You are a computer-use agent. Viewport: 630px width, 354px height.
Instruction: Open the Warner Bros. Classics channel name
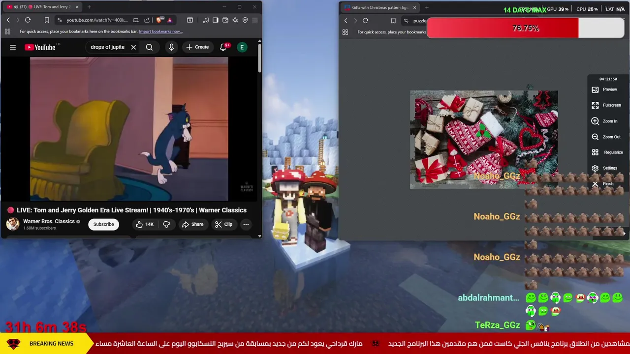[x=49, y=222]
